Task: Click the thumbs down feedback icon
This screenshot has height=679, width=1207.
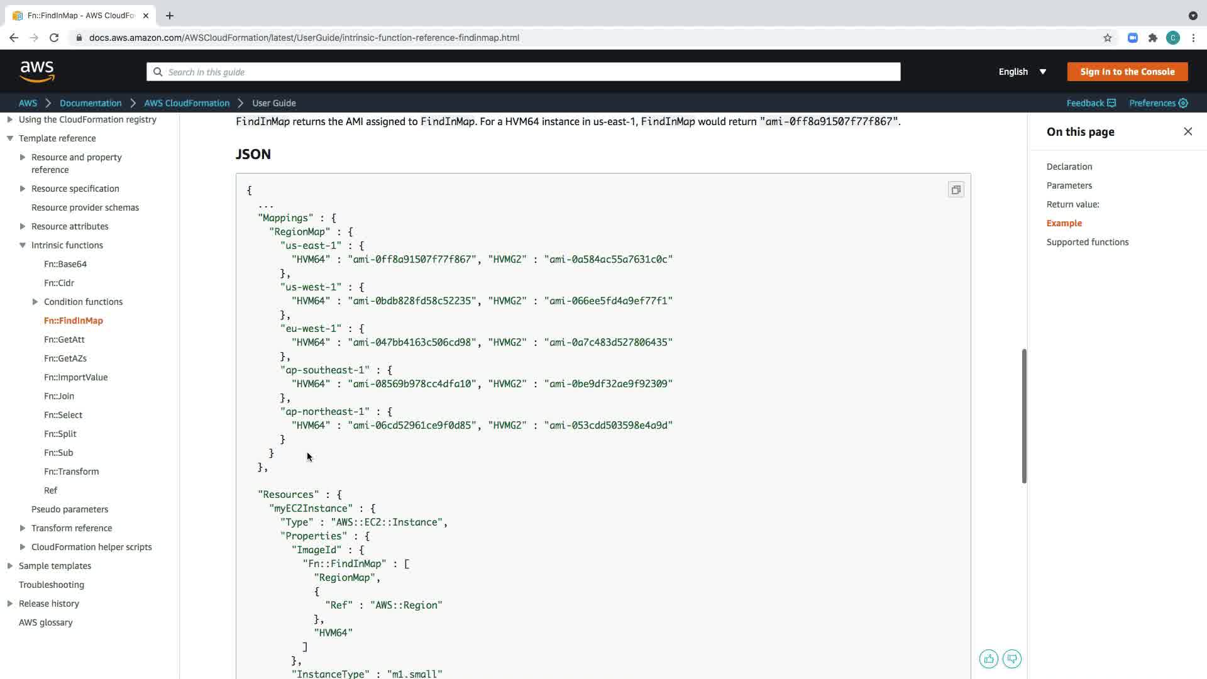Action: tap(1012, 659)
